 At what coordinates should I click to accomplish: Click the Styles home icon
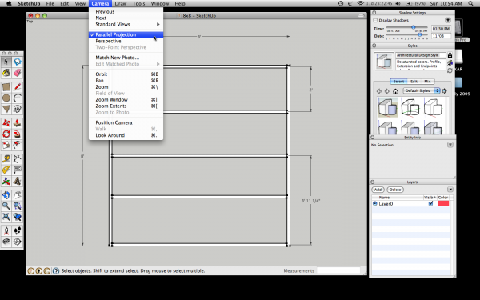[395, 91]
